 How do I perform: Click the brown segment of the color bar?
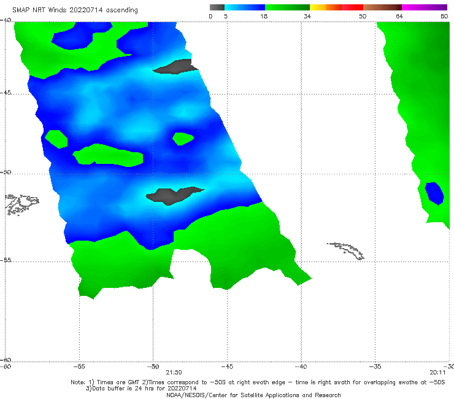click(382, 7)
